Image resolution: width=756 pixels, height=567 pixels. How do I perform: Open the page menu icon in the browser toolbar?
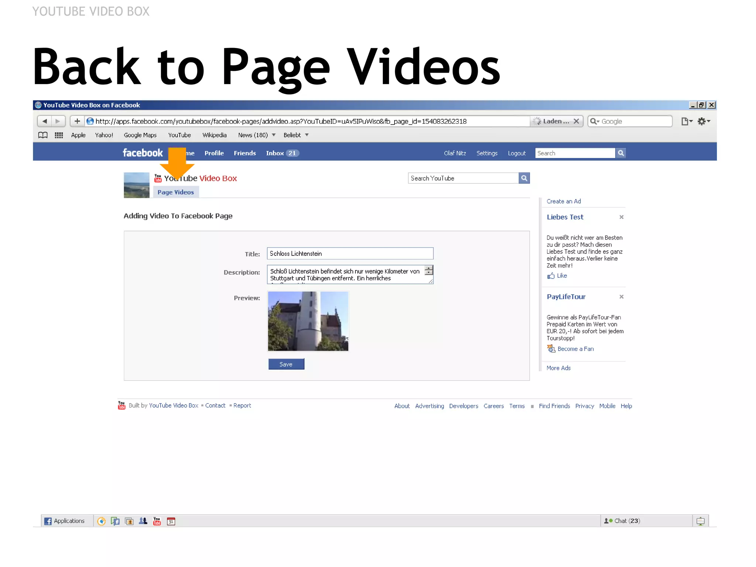[687, 121]
